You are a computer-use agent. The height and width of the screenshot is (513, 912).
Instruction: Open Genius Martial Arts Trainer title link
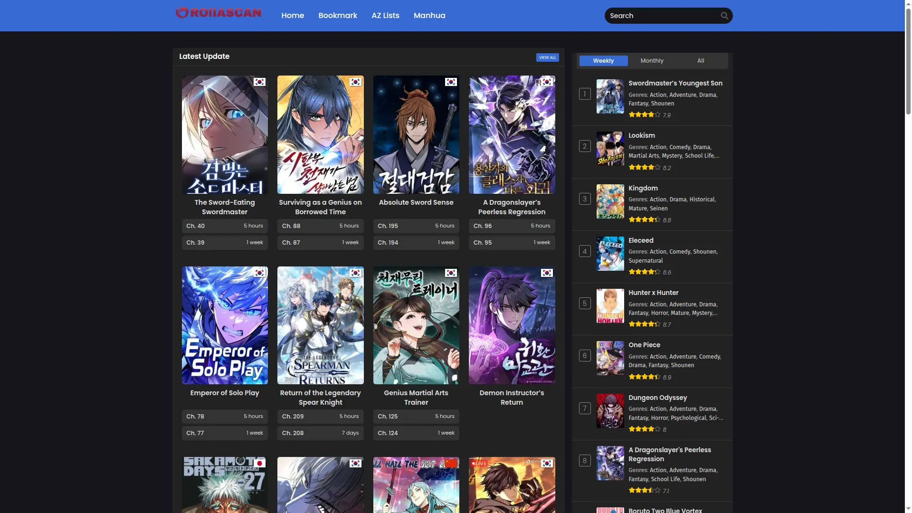point(416,398)
